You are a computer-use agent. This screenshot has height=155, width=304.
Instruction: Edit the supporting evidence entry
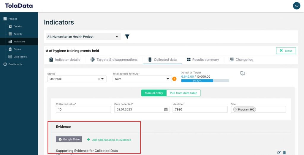coord(279,153)
